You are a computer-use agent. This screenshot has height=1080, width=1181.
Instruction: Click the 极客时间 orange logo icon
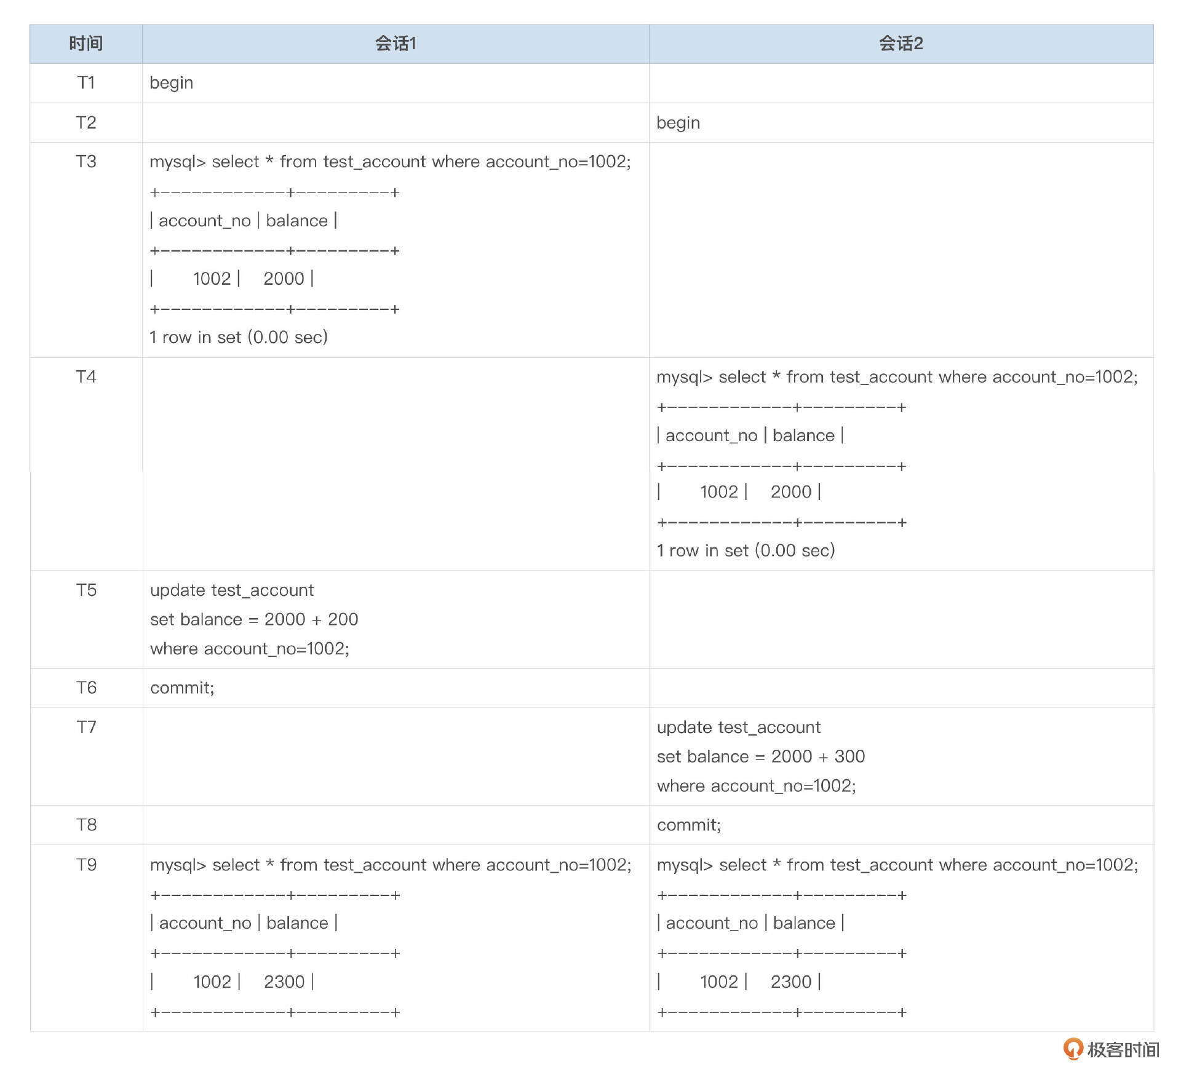(1073, 1048)
